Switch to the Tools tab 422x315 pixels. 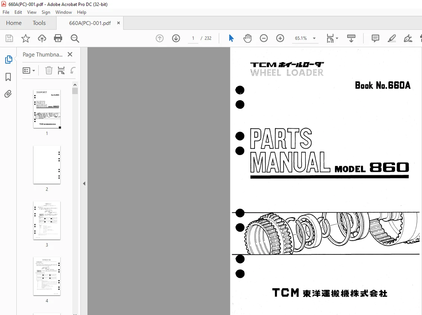(39, 23)
